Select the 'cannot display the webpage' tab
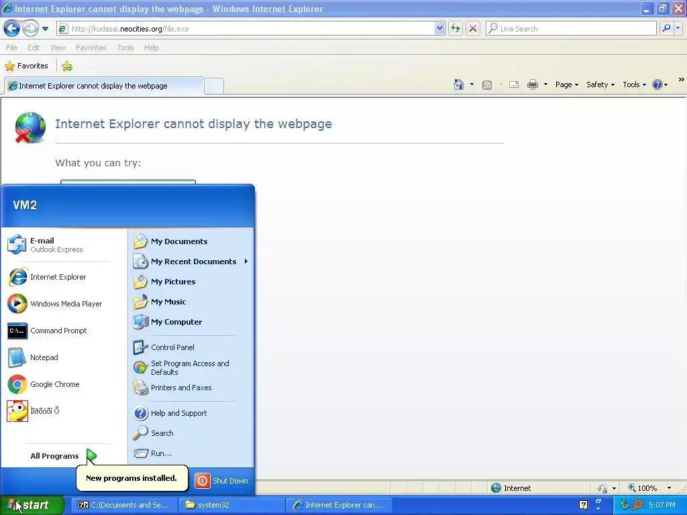 click(104, 86)
